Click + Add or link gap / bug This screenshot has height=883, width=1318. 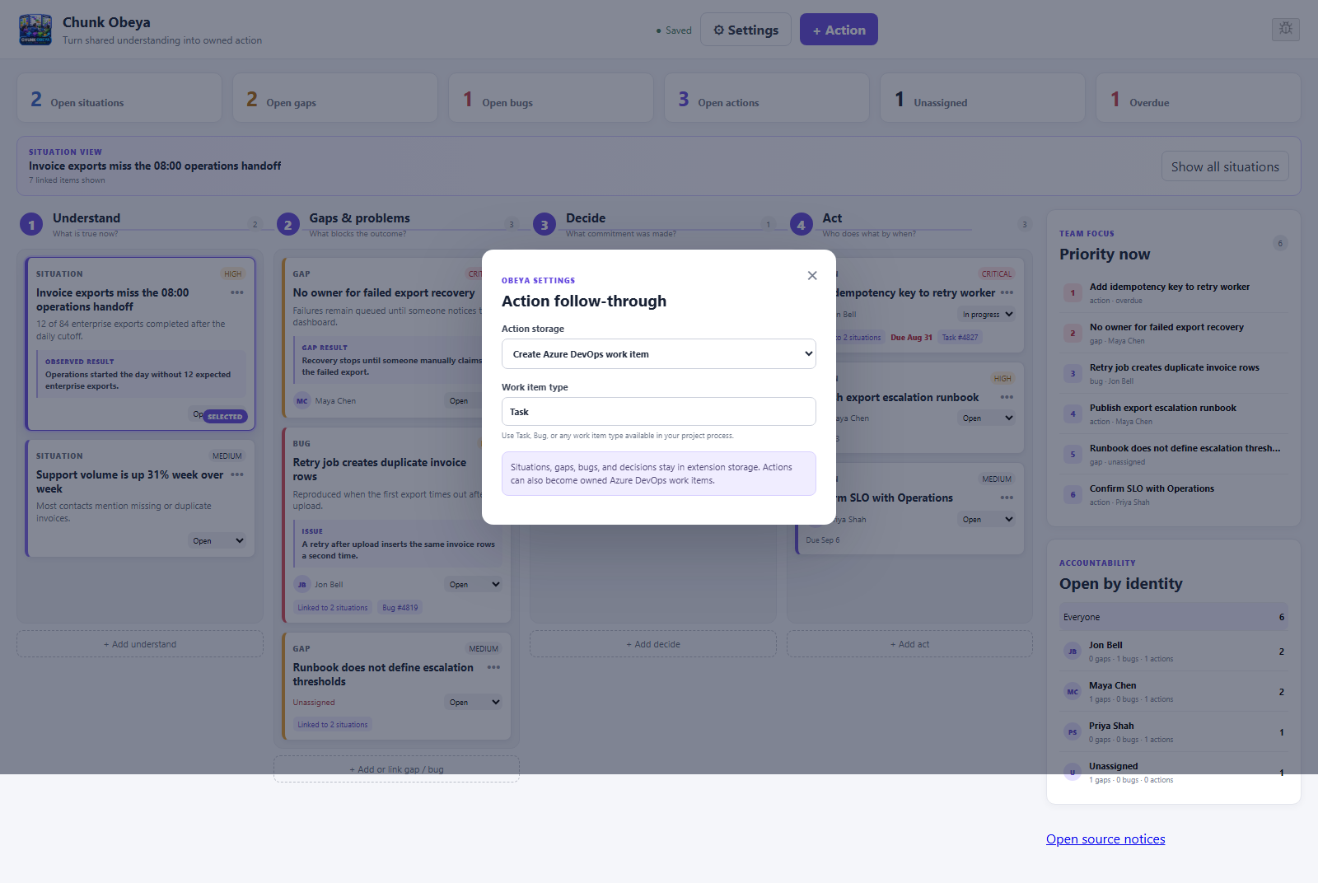click(x=396, y=769)
